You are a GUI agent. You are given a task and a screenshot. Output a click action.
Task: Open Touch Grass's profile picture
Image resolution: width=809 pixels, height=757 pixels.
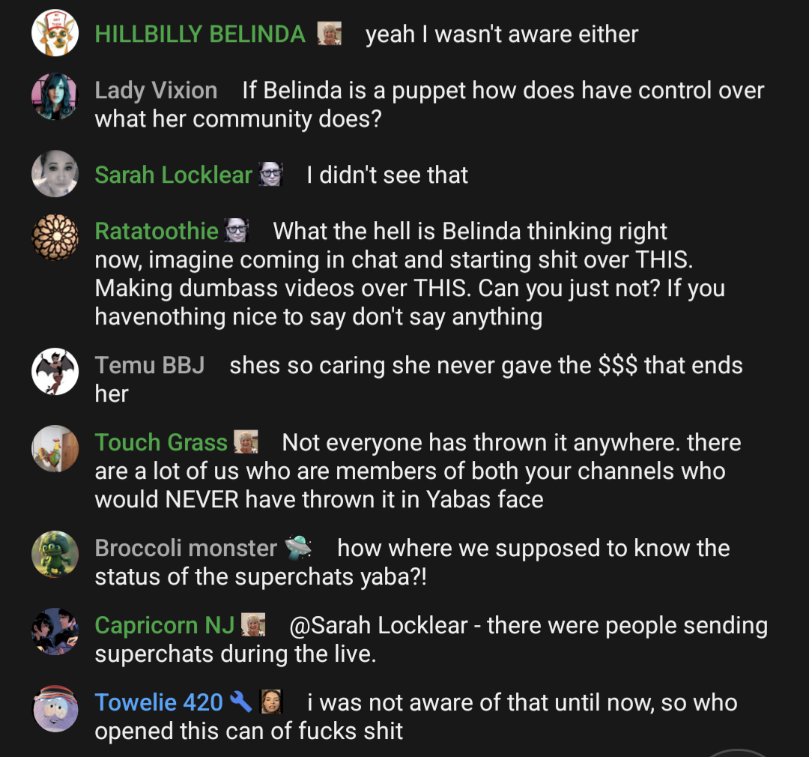(55, 448)
